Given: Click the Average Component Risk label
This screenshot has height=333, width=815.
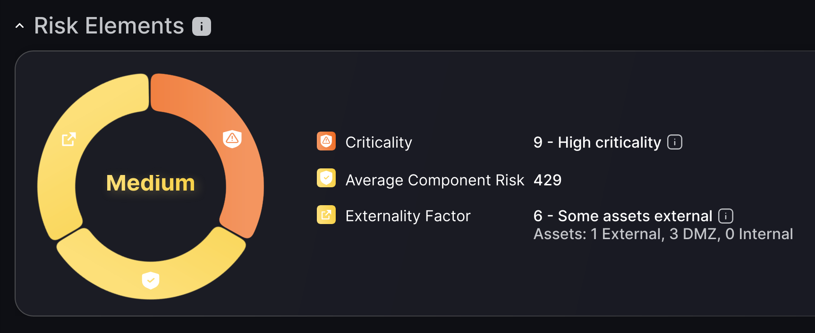Looking at the screenshot, I should (x=435, y=180).
